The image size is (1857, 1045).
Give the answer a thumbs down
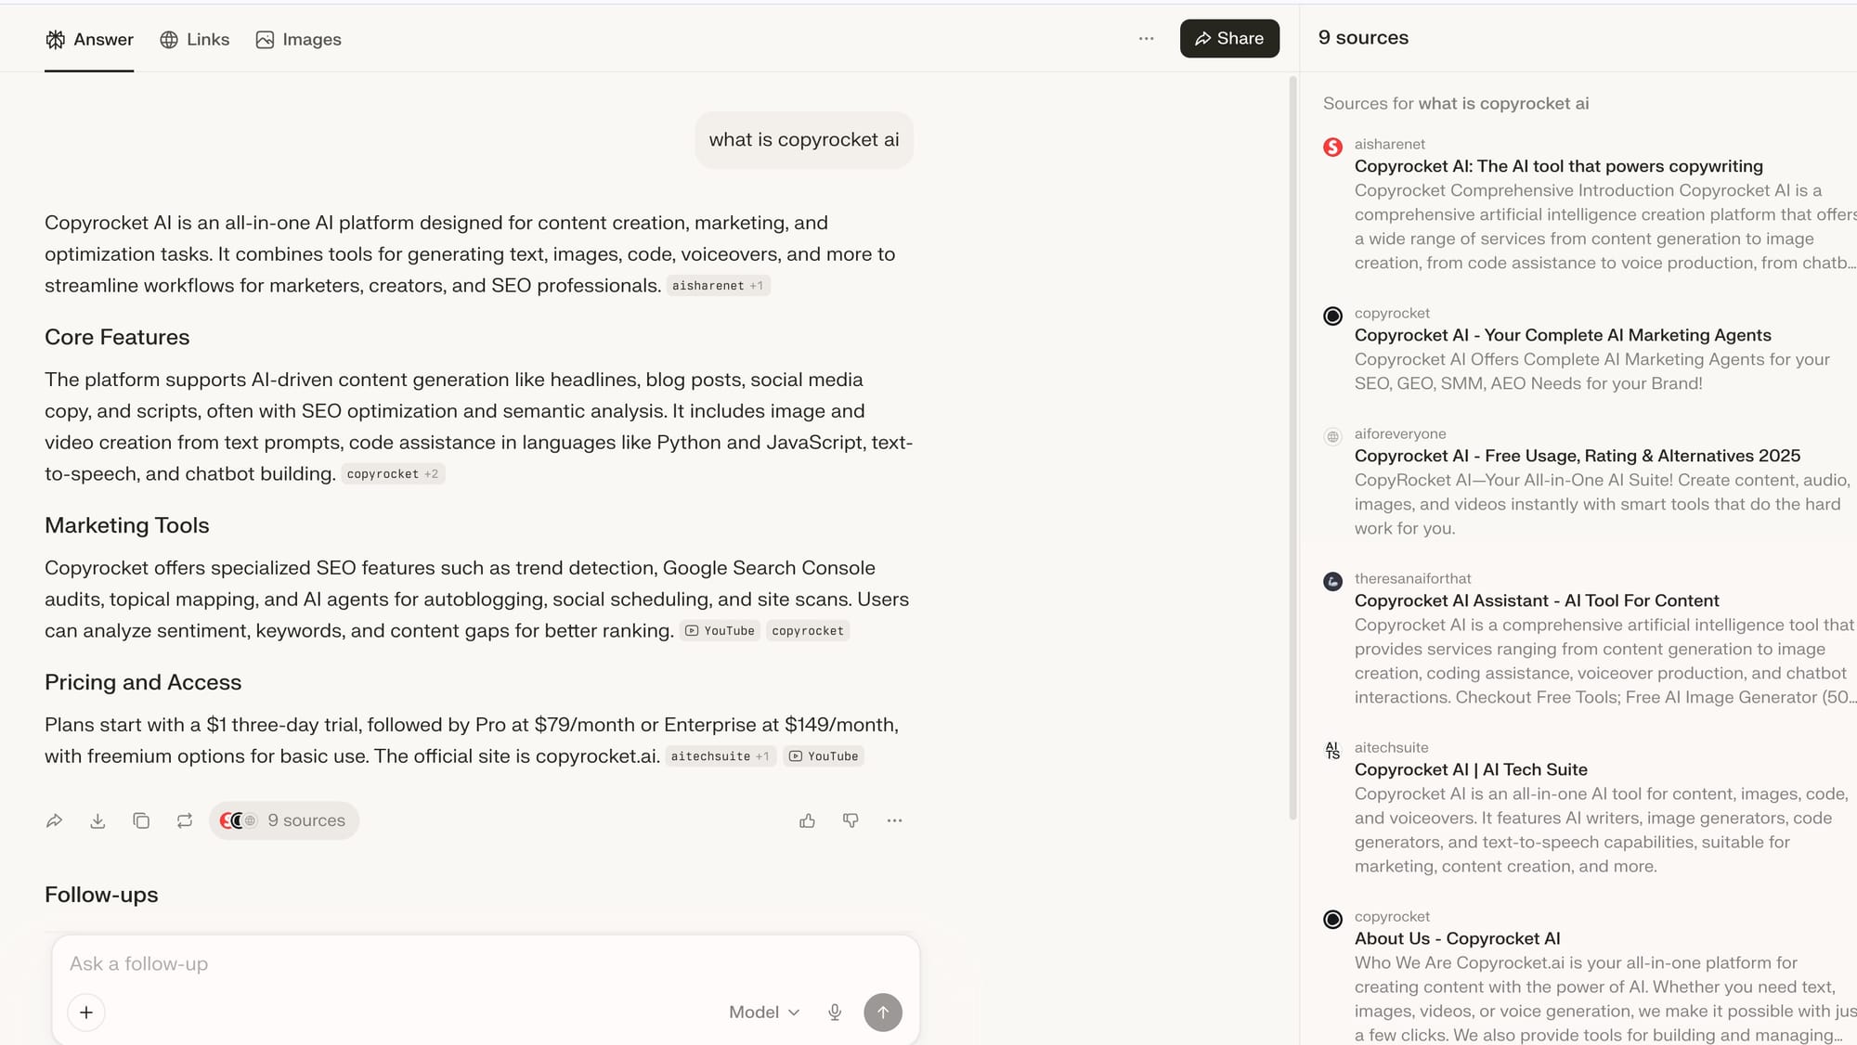[x=850, y=820]
